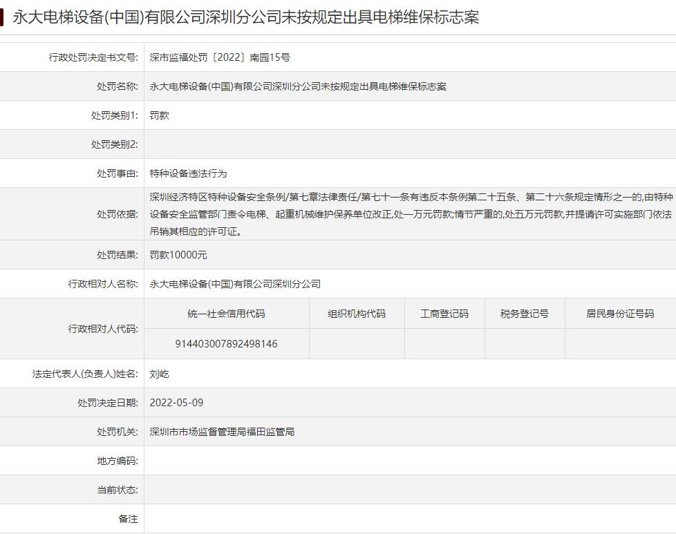This screenshot has width=676, height=534.
Task: Click the 处罚结果 label
Action: click(x=118, y=255)
